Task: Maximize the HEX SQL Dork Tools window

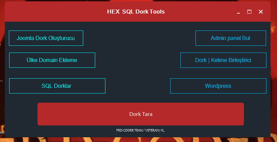Action: [249, 12]
